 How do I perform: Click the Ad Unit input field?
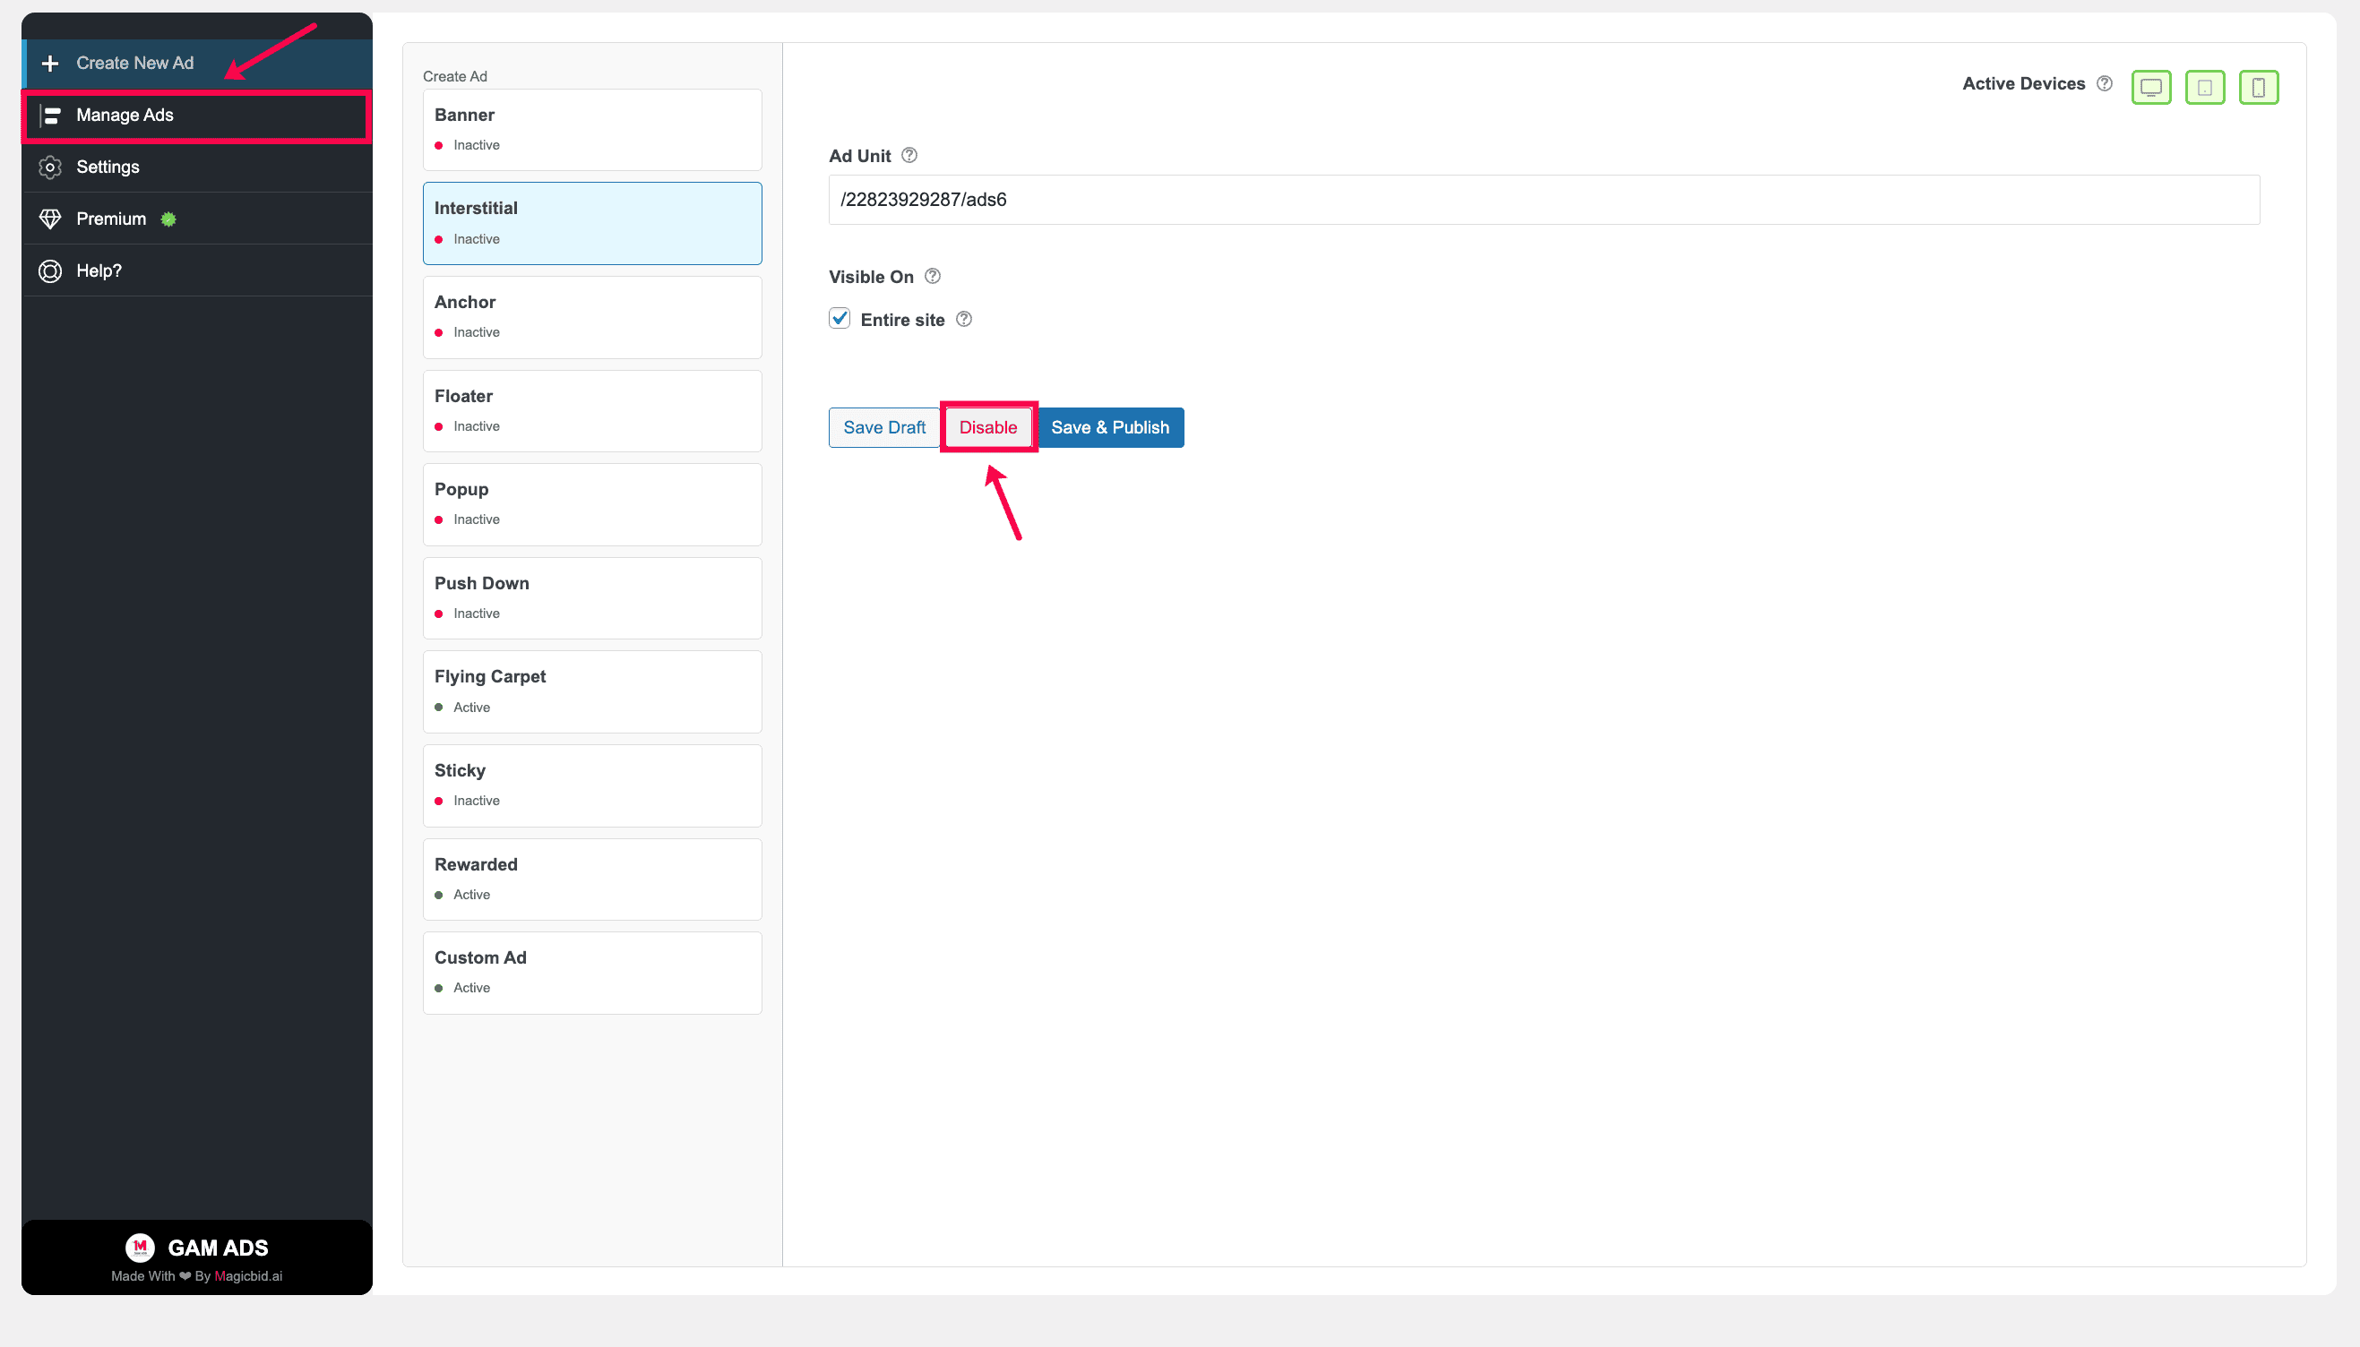(x=1544, y=200)
